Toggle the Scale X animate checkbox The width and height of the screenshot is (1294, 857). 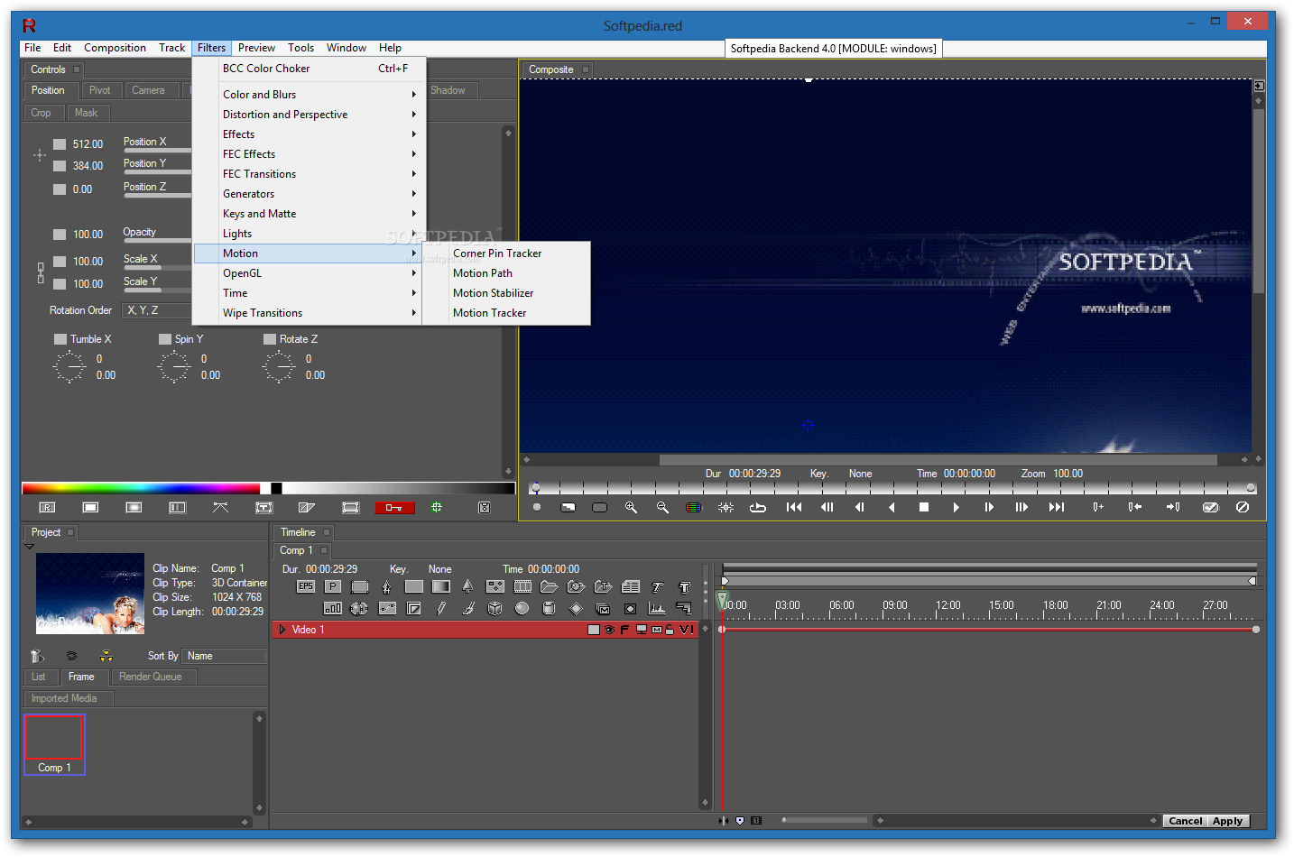coord(60,262)
